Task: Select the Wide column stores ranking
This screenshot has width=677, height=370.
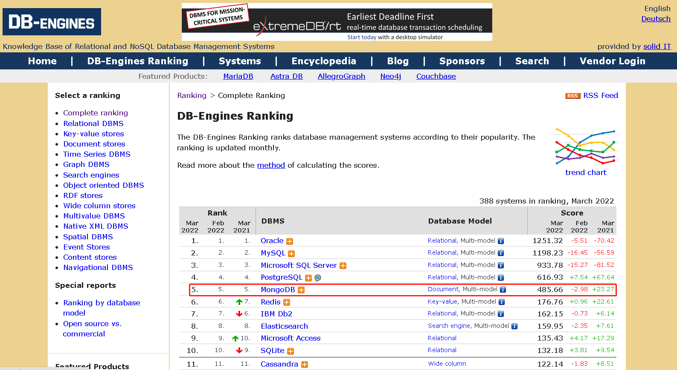Action: [x=99, y=206]
